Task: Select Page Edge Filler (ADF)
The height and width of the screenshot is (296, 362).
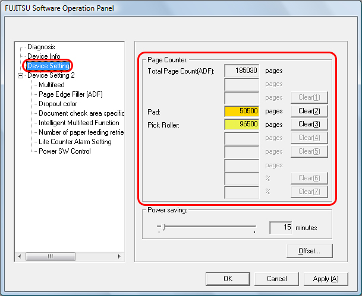Action: (71, 94)
